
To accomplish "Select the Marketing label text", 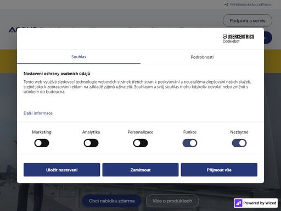I will pyautogui.click(x=42, y=132).
